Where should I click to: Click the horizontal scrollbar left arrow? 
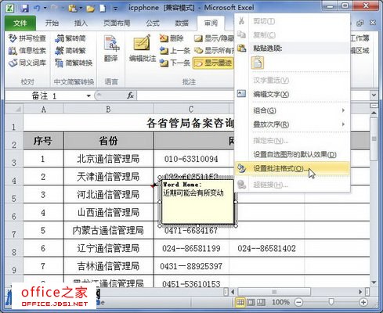[233, 292]
